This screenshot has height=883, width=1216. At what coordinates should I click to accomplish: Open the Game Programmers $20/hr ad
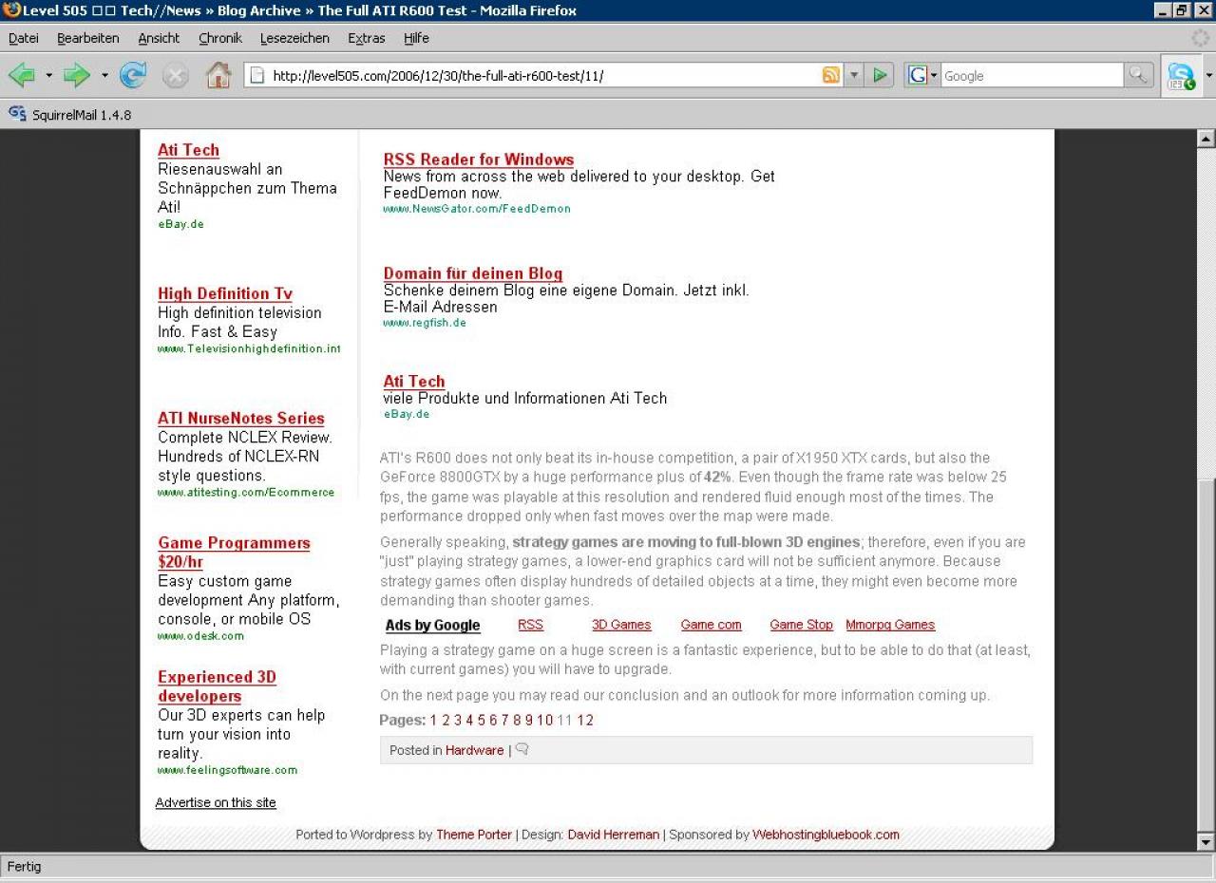[x=234, y=552]
